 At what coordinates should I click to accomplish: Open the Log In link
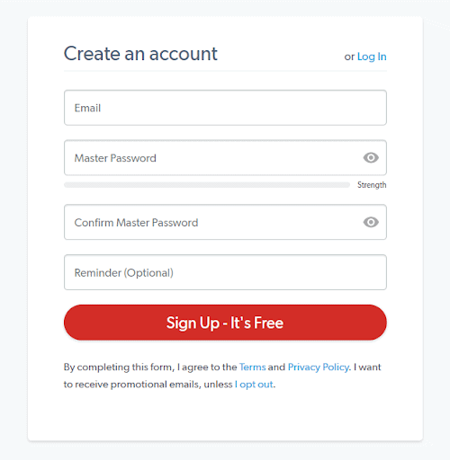(372, 57)
